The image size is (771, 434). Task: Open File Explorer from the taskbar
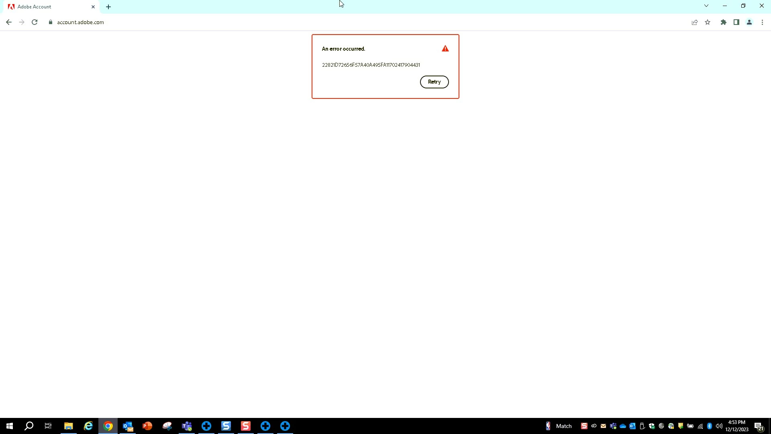coord(68,426)
